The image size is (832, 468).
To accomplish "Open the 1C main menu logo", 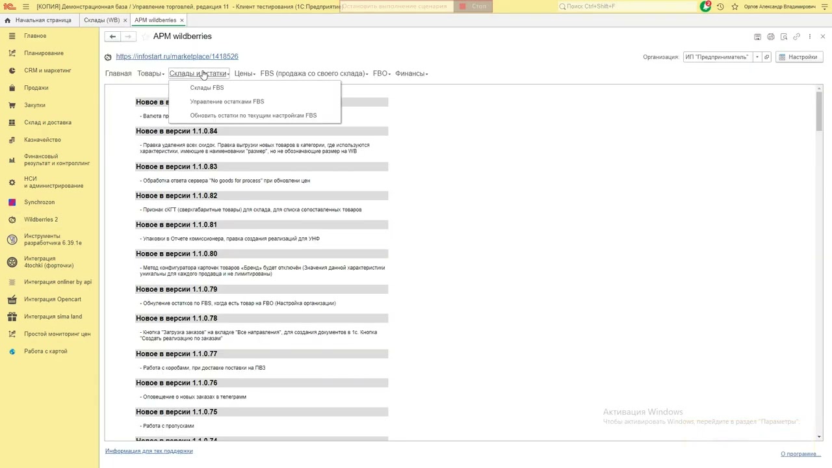I will click(9, 6).
